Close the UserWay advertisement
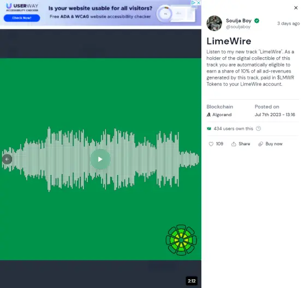305x288 pixels. point(199,3)
